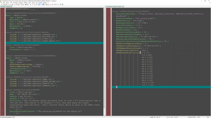
Task: Open the Replace dialog toolbar icon
Action: point(28,4)
